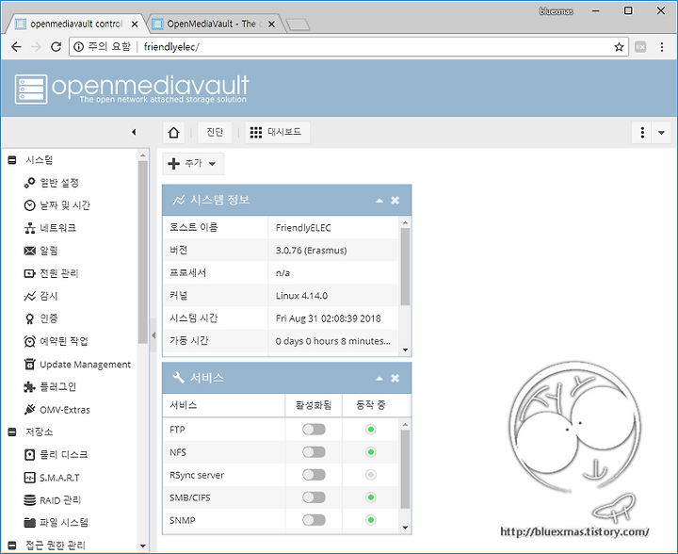The height and width of the screenshot is (554, 678).
Task: Open the three-dot options menu in toolbar
Action: [x=642, y=132]
